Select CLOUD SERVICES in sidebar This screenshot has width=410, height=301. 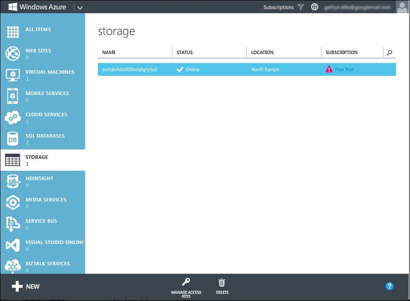tap(46, 114)
